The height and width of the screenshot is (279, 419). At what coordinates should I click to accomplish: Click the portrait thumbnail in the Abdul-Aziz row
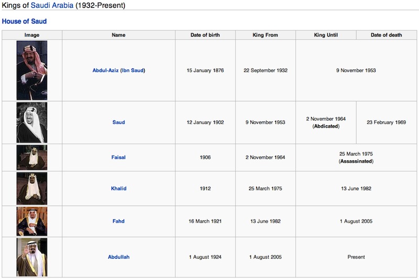(32, 70)
